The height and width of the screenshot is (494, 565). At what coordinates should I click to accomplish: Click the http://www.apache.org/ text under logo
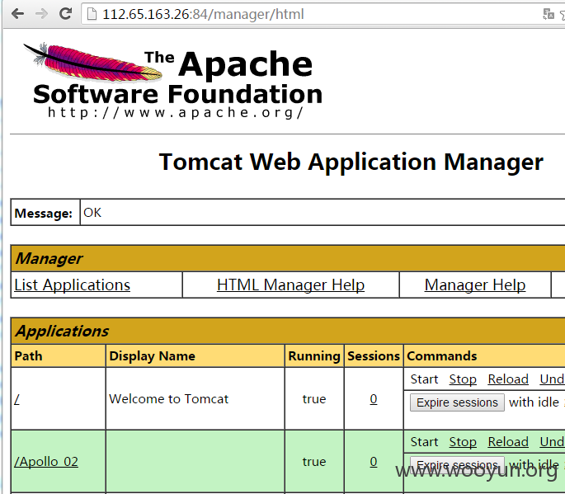[x=176, y=112]
